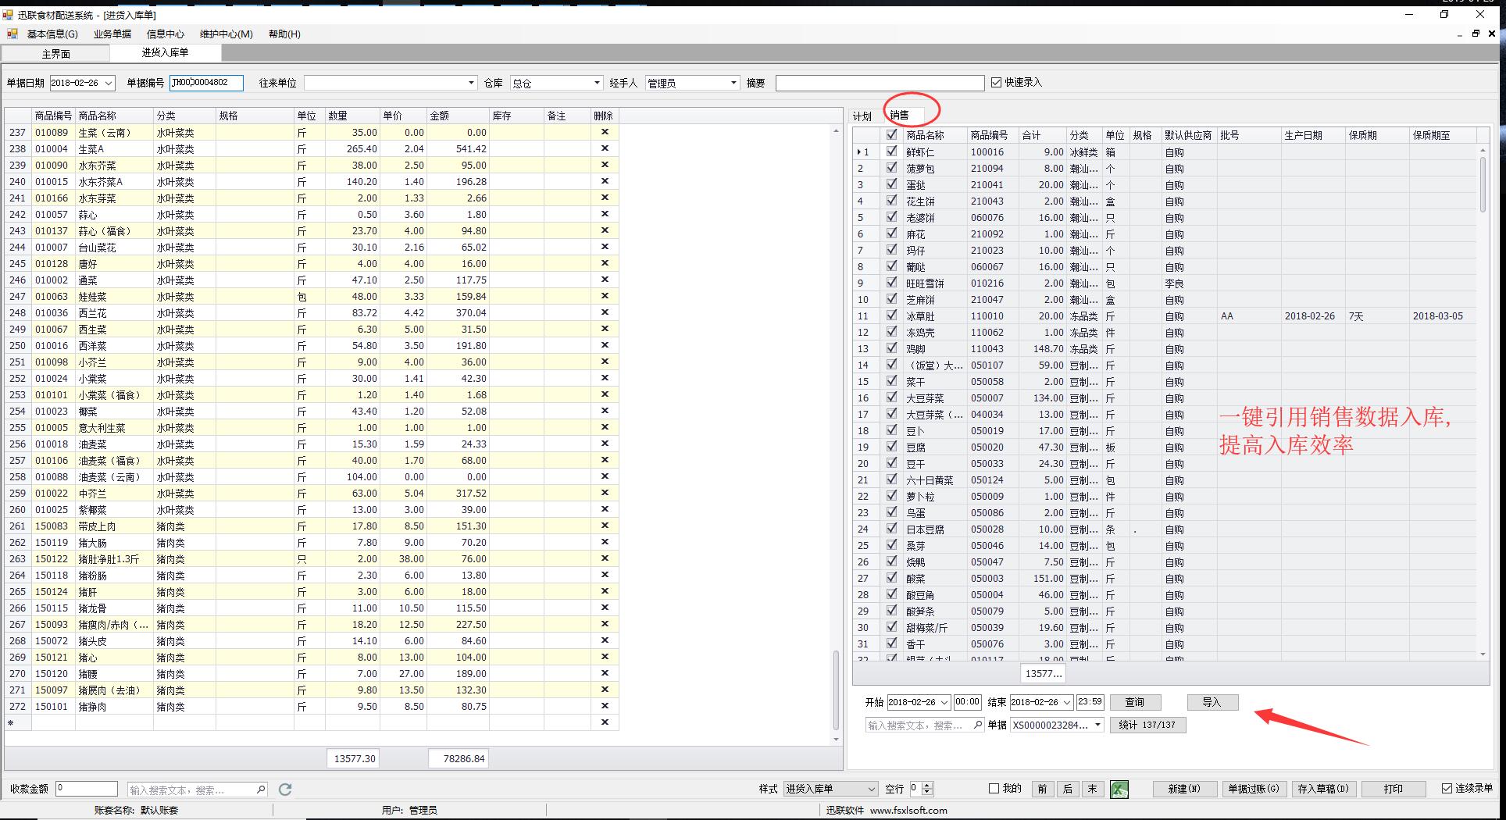This screenshot has width=1506, height=820.
Task: Delete row 237 生菜(云南) with its X icon
Action: coord(604,132)
